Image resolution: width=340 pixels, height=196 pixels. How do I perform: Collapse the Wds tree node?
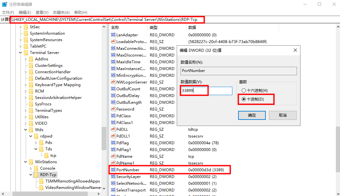26,130
